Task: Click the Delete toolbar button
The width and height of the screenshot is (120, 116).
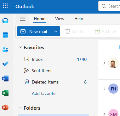Action: click(75, 32)
